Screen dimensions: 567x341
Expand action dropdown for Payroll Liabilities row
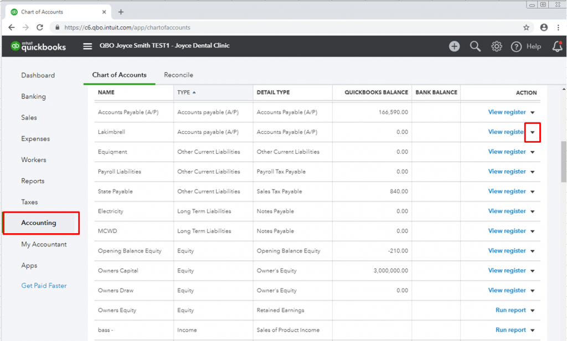(532, 172)
